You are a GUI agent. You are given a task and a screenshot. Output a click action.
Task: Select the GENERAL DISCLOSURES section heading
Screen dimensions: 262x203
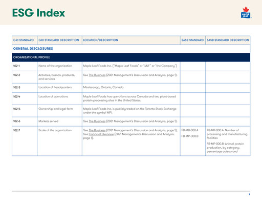click(x=33, y=49)
